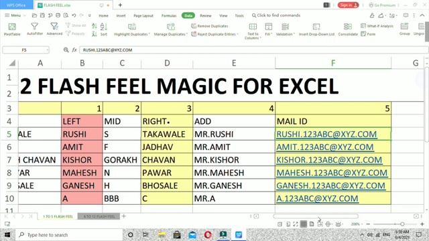Switch to Normal view icon in status bar

tap(304, 224)
